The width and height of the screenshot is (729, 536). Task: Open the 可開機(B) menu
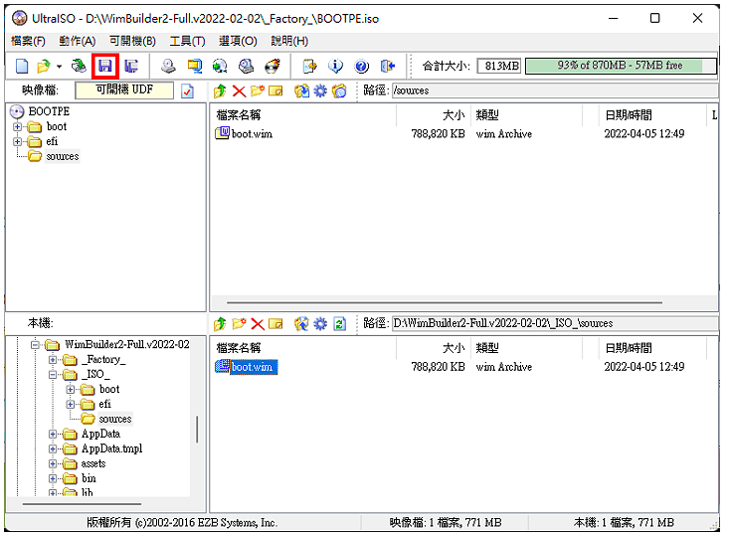[x=132, y=41]
